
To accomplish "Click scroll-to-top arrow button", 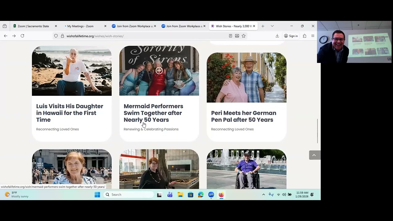I will (x=314, y=155).
